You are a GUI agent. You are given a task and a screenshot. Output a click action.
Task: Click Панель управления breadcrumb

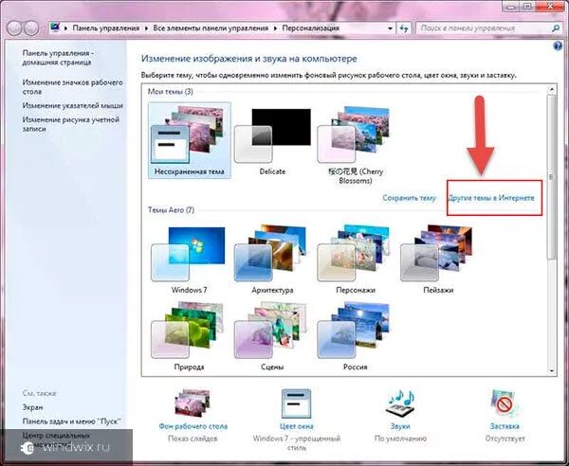[106, 27]
